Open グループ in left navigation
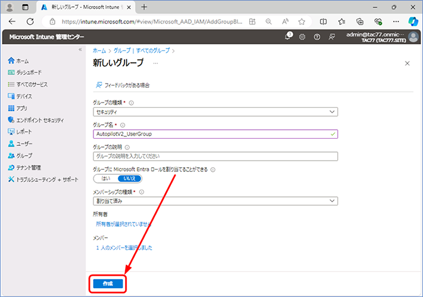Viewport: 423px width, 297px height. pos(20,155)
